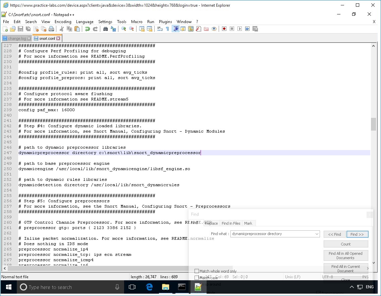Click the Cut scissors icon
The width and height of the screenshot is (381, 296).
pos(62,29)
